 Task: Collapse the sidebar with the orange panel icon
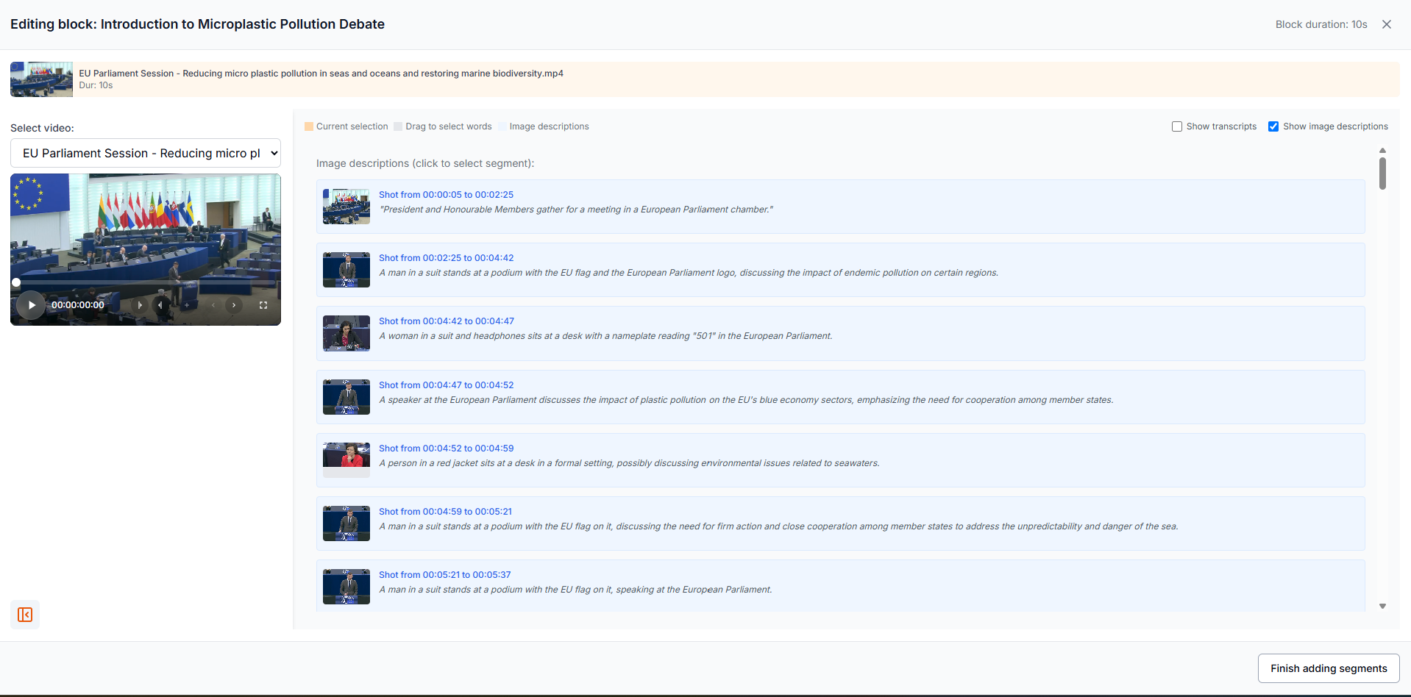click(x=25, y=615)
